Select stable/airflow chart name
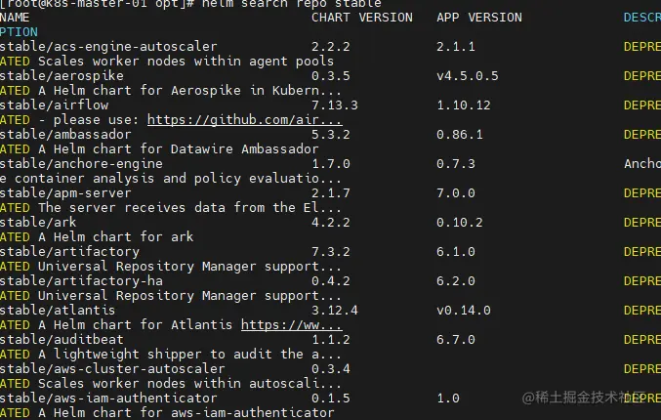661x420 pixels. click(55, 105)
